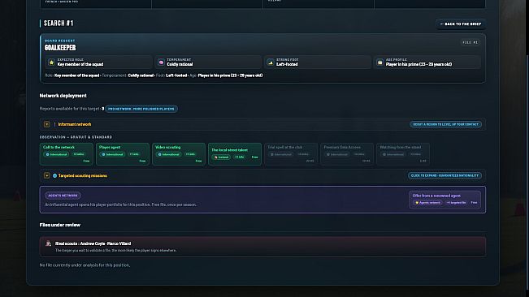
Task: Click the Agents network tag in renowned agent offer
Action: [x=427, y=203]
